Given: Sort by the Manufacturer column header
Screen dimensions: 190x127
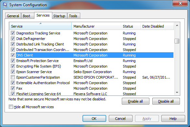Looking at the screenshot, I should click(x=96, y=26).
